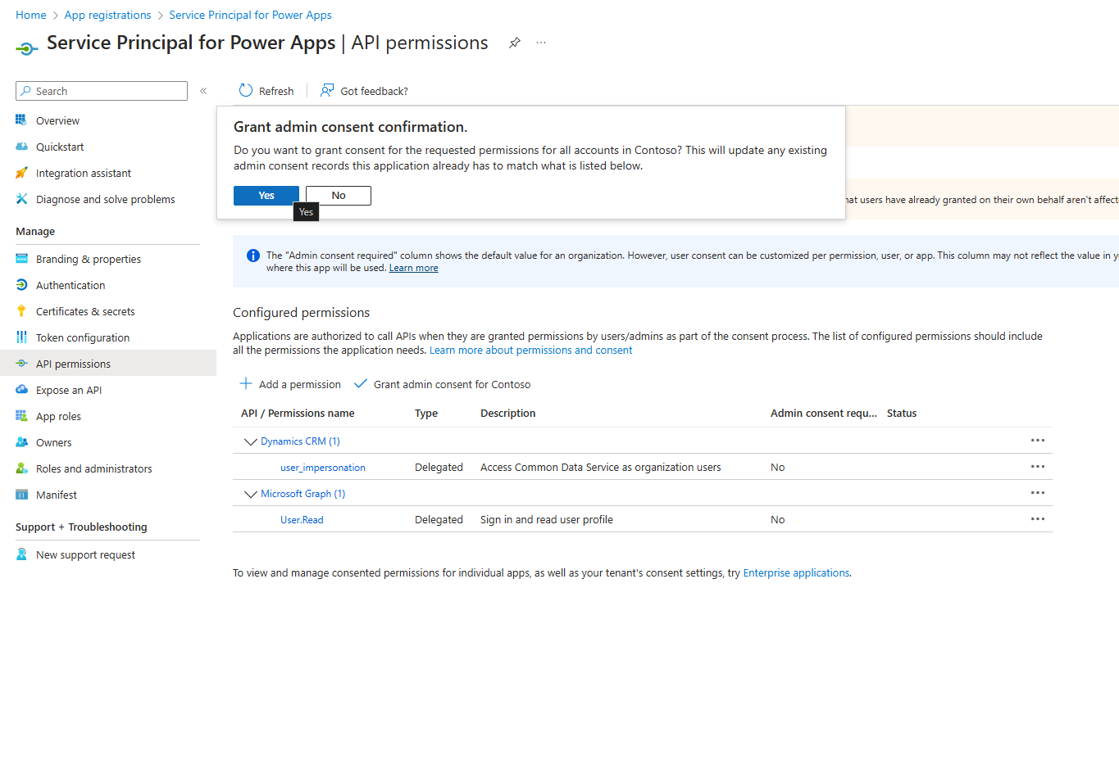Click the New support request icon
Image resolution: width=1119 pixels, height=778 pixels.
21,554
